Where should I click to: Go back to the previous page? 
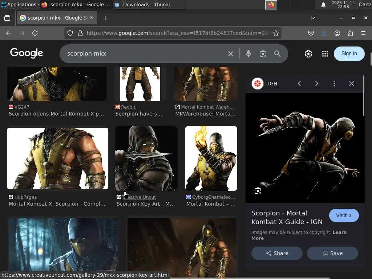[9, 33]
